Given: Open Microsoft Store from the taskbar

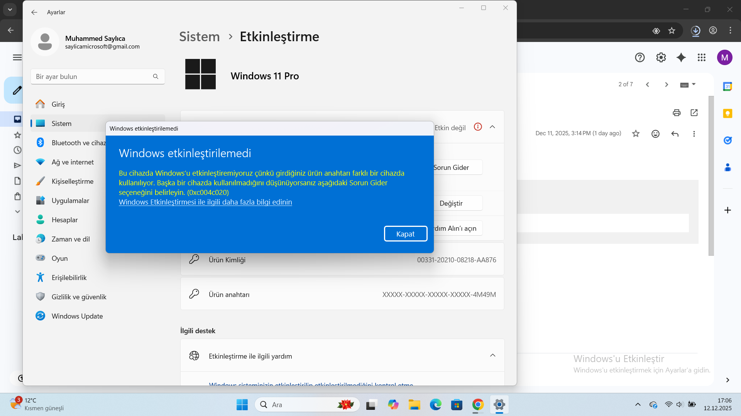Looking at the screenshot, I should point(457,405).
